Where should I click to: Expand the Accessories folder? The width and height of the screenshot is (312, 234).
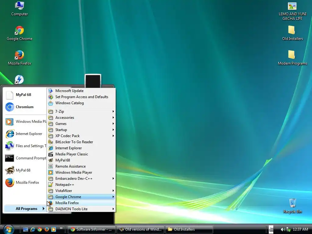pos(81,118)
